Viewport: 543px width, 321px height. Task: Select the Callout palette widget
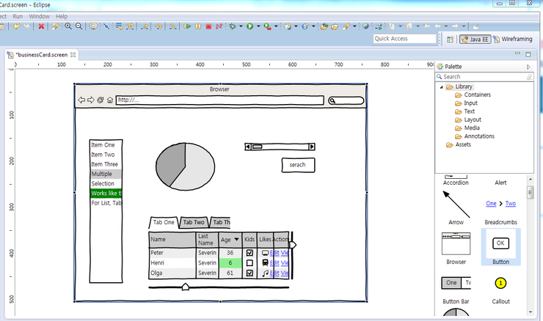[x=500, y=290]
